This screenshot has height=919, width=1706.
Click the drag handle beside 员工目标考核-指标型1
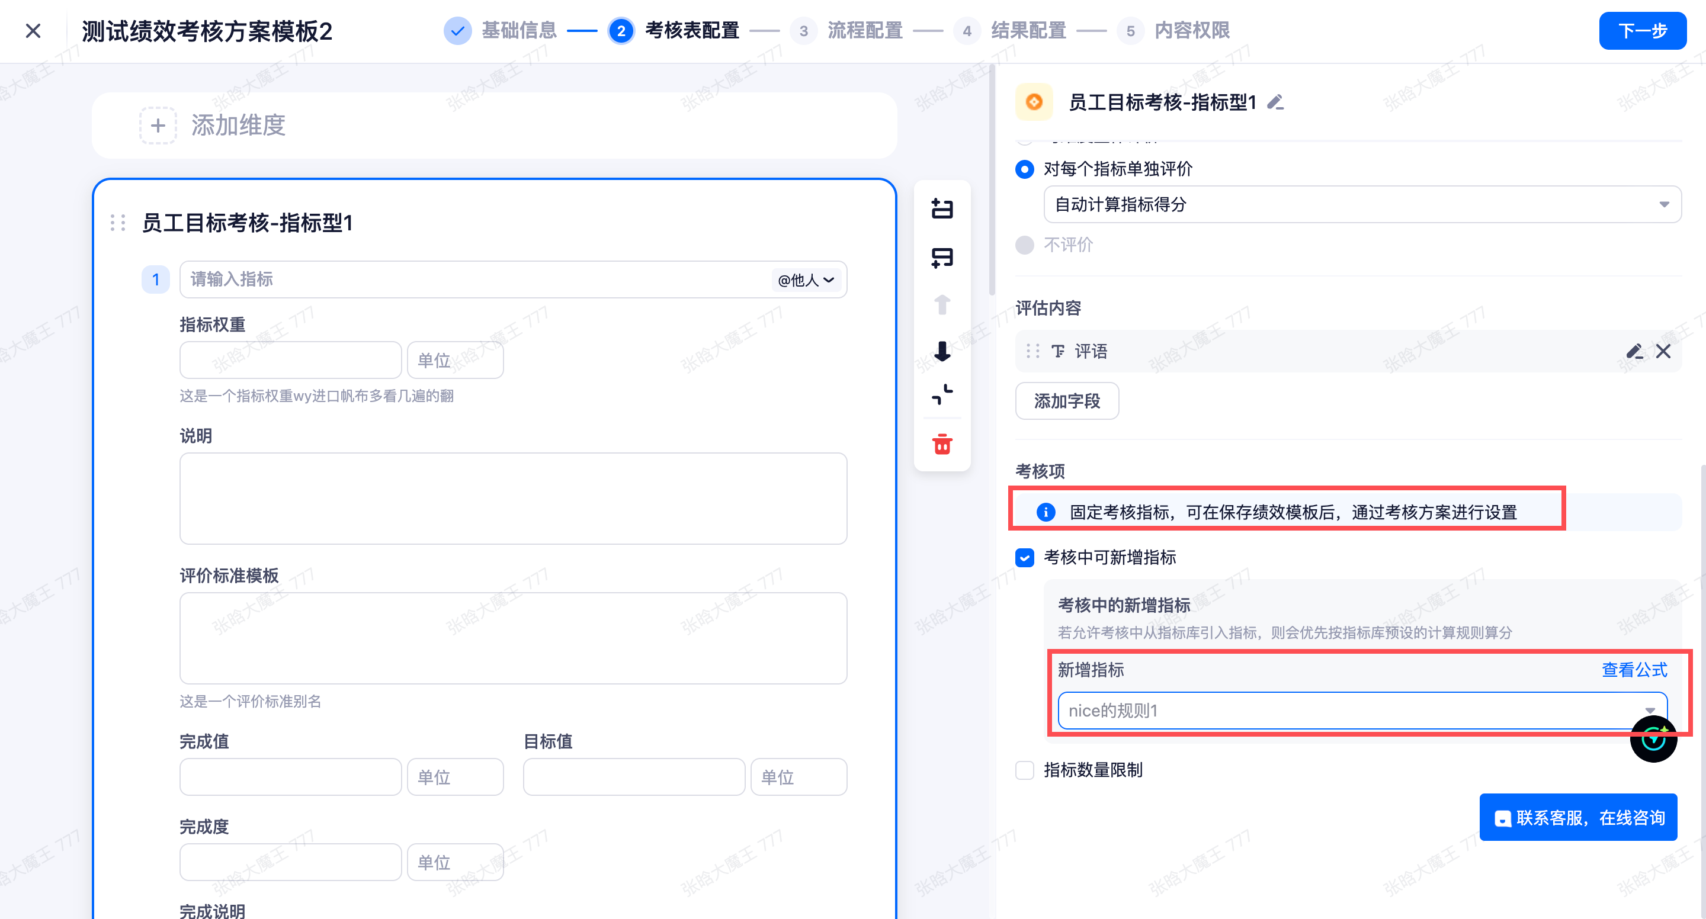(x=118, y=223)
